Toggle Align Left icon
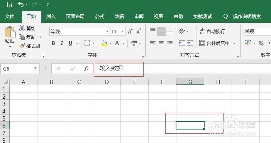 (x=153, y=43)
